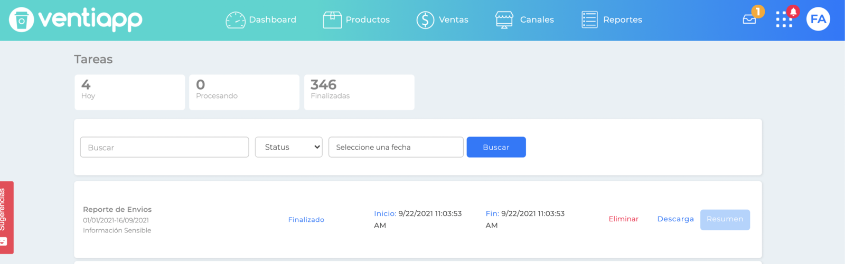Image resolution: width=845 pixels, height=264 pixels.
Task: Click the date range 01/01/2021-16/09/2021
Action: pos(116,220)
